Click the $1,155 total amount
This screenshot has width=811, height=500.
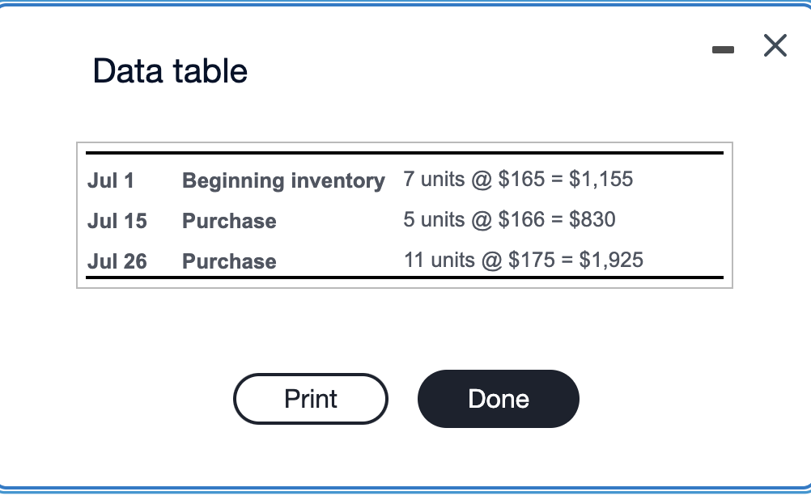click(x=601, y=180)
